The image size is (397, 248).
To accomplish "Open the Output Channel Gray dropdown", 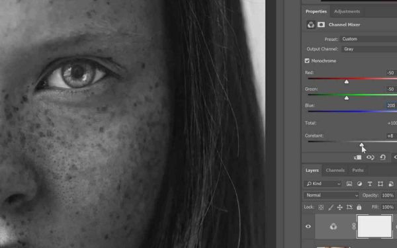I will [x=369, y=49].
